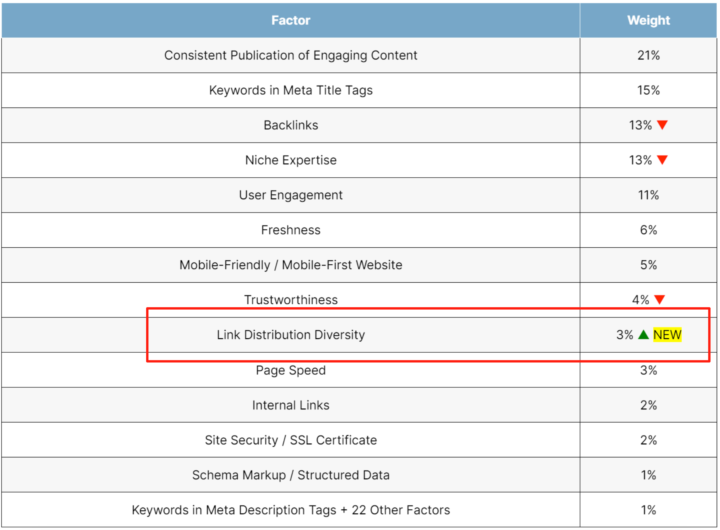Click the Internal Links row text
Image resolution: width=720 pixels, height=530 pixels.
pyautogui.click(x=290, y=405)
